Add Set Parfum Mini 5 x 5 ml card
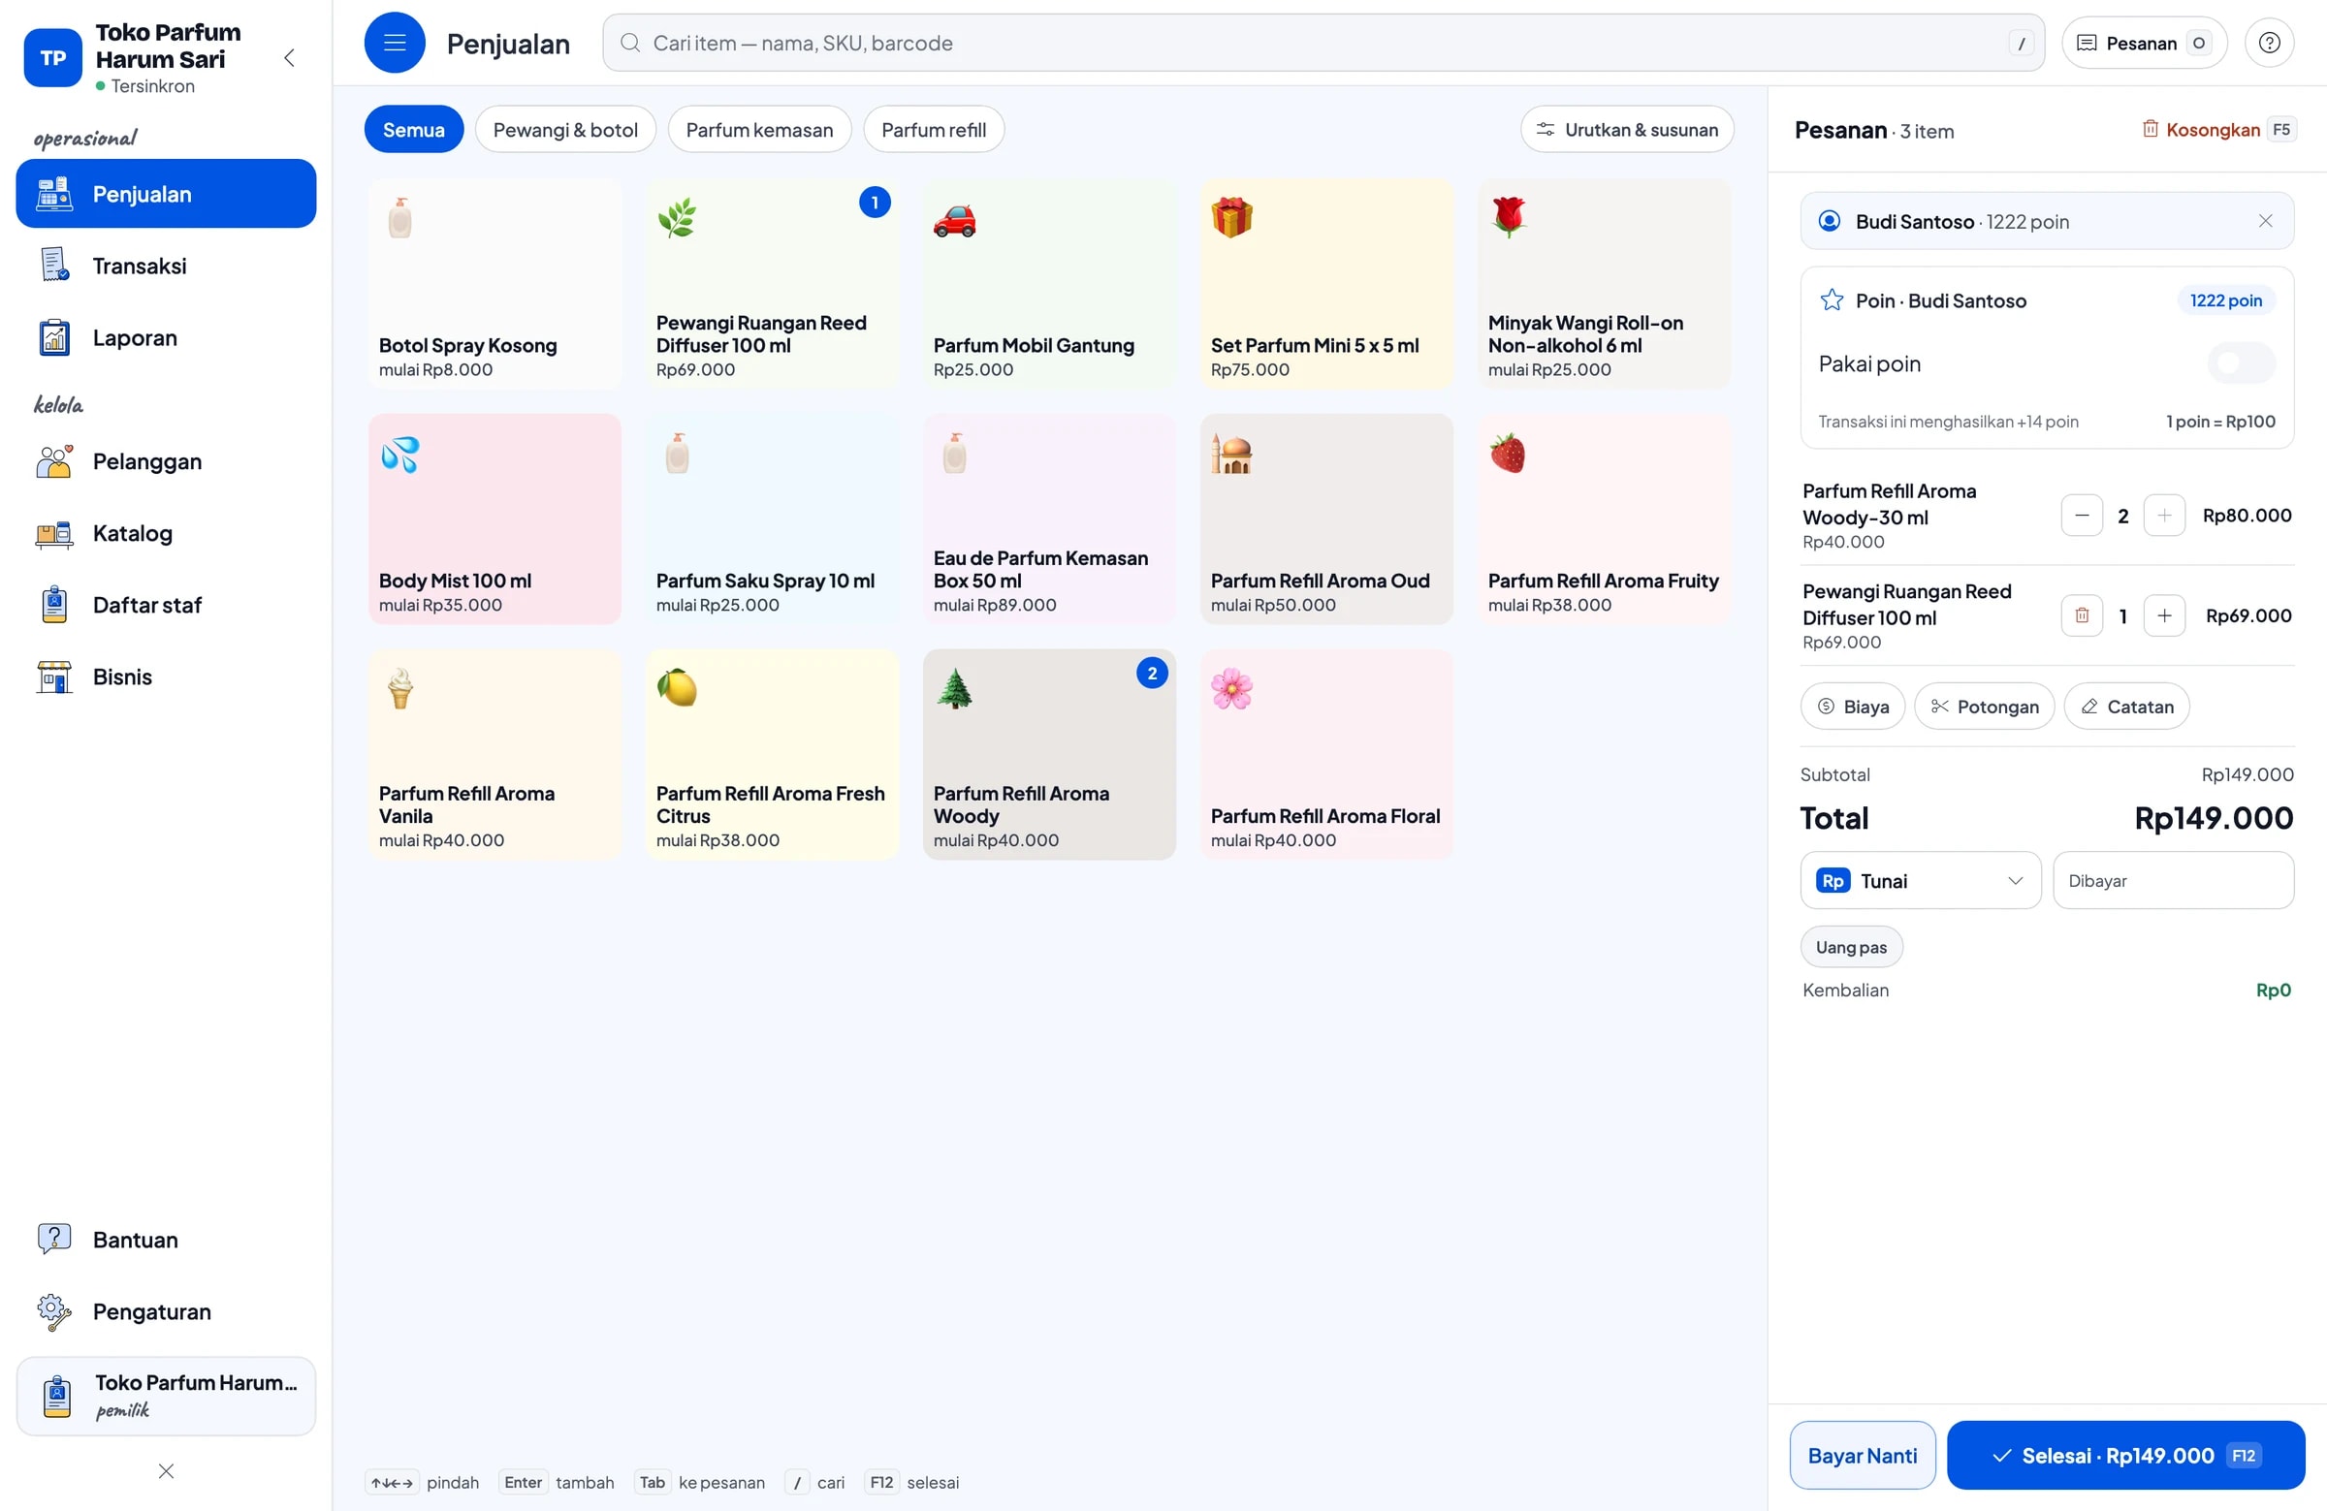 [1326, 283]
